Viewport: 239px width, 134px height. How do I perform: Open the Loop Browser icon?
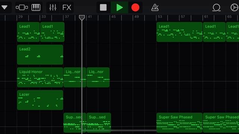point(216,7)
